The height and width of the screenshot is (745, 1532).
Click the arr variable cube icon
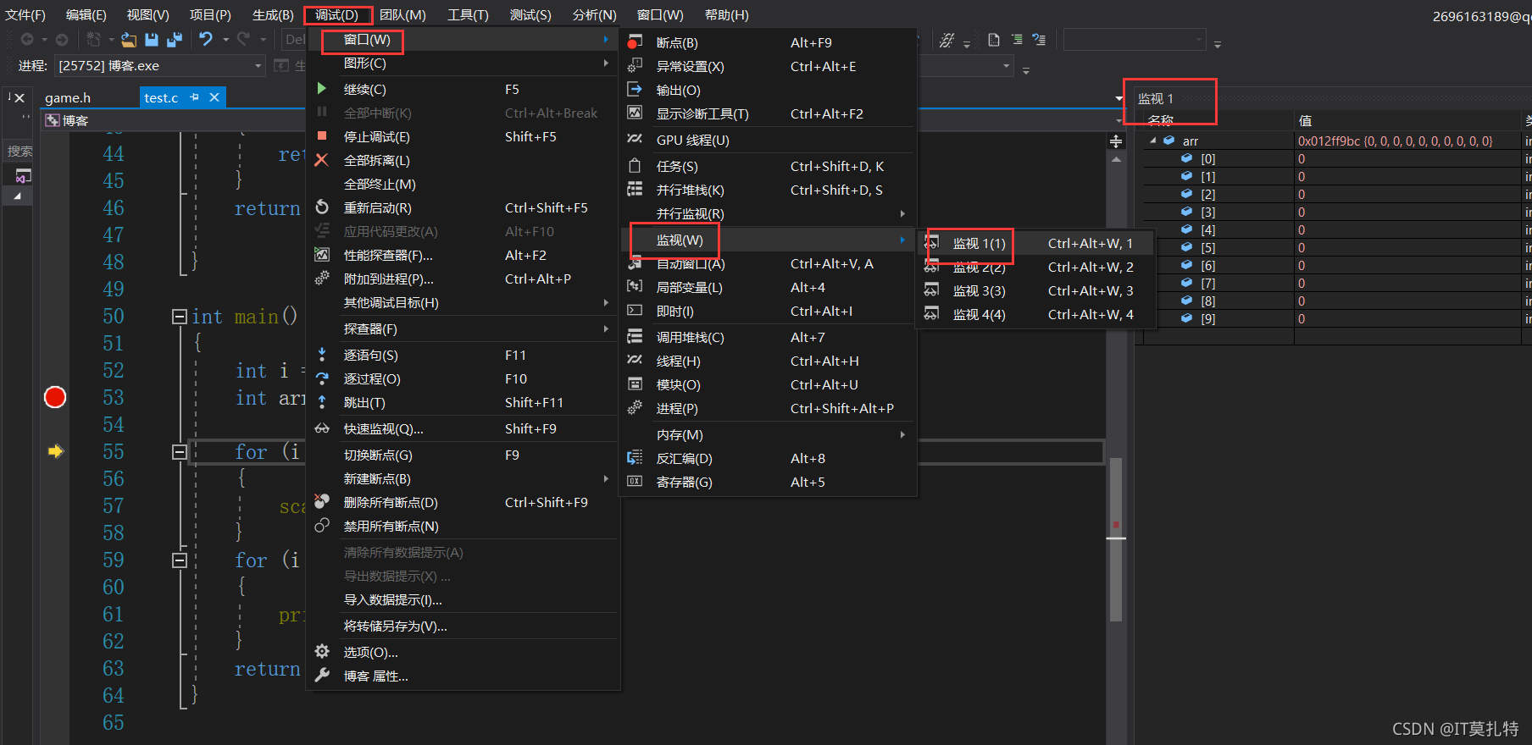tap(1169, 141)
